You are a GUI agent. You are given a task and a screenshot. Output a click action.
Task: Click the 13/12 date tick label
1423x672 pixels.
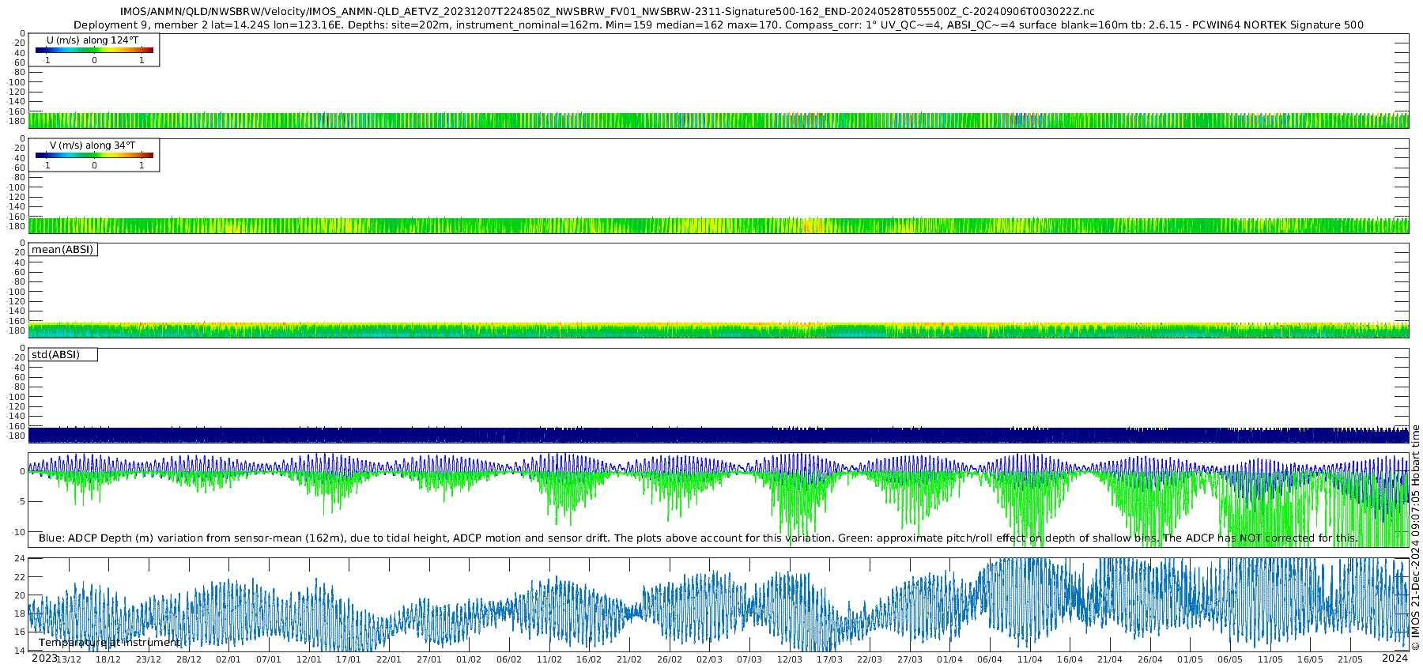coord(69,660)
